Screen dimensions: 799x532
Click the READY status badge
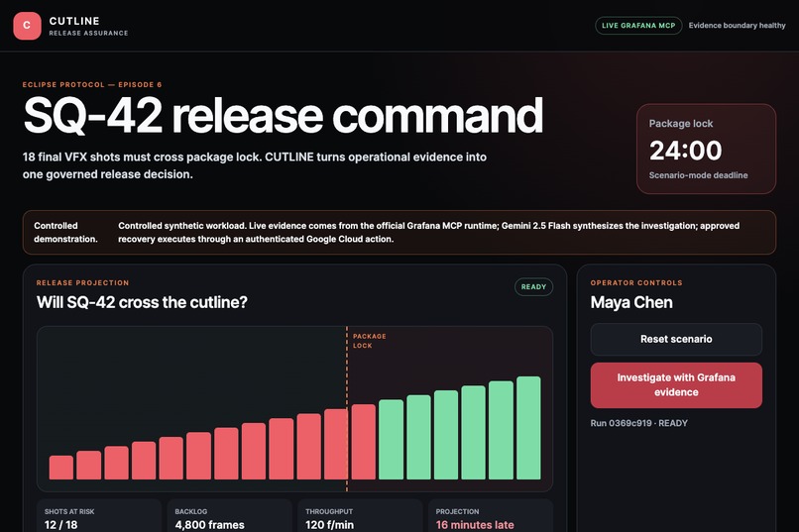click(533, 286)
